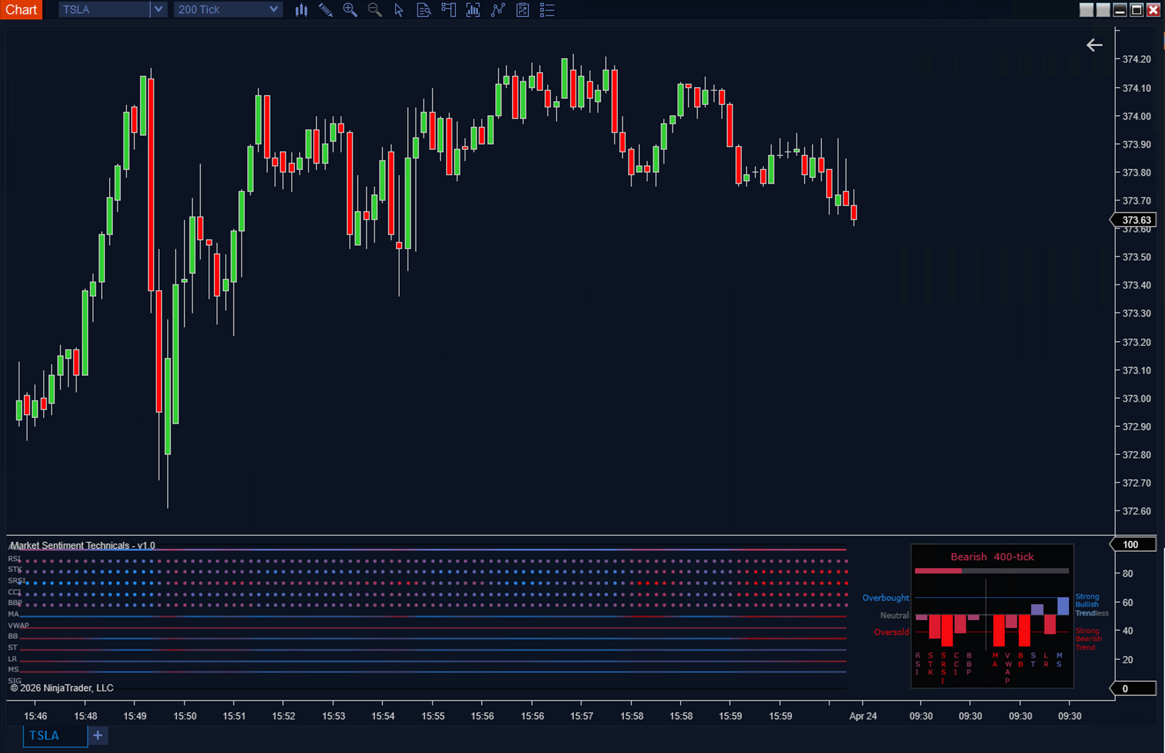This screenshot has width=1165, height=753.
Task: Activate the Zoom Out magnifier
Action: (x=375, y=10)
